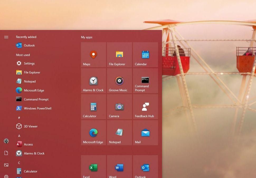Image resolution: width=256 pixels, height=178 pixels.
Task: Expand the Start menu with the hamburger icon
Action: (6, 37)
